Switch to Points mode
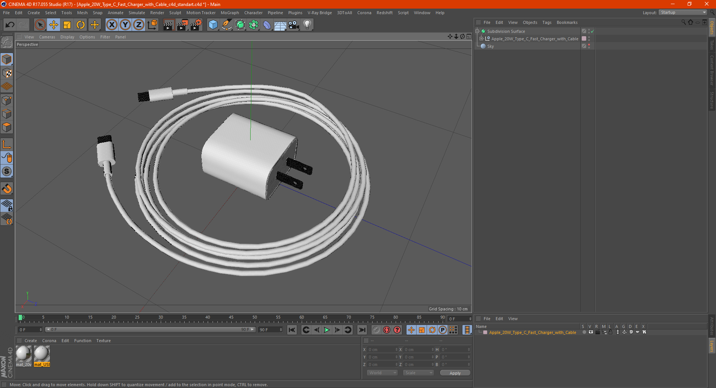Screen dimensions: 716x388 pyautogui.click(x=7, y=100)
